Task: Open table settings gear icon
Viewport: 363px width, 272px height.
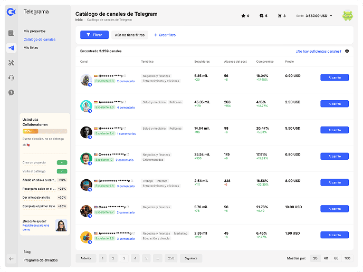Action: 347,51
